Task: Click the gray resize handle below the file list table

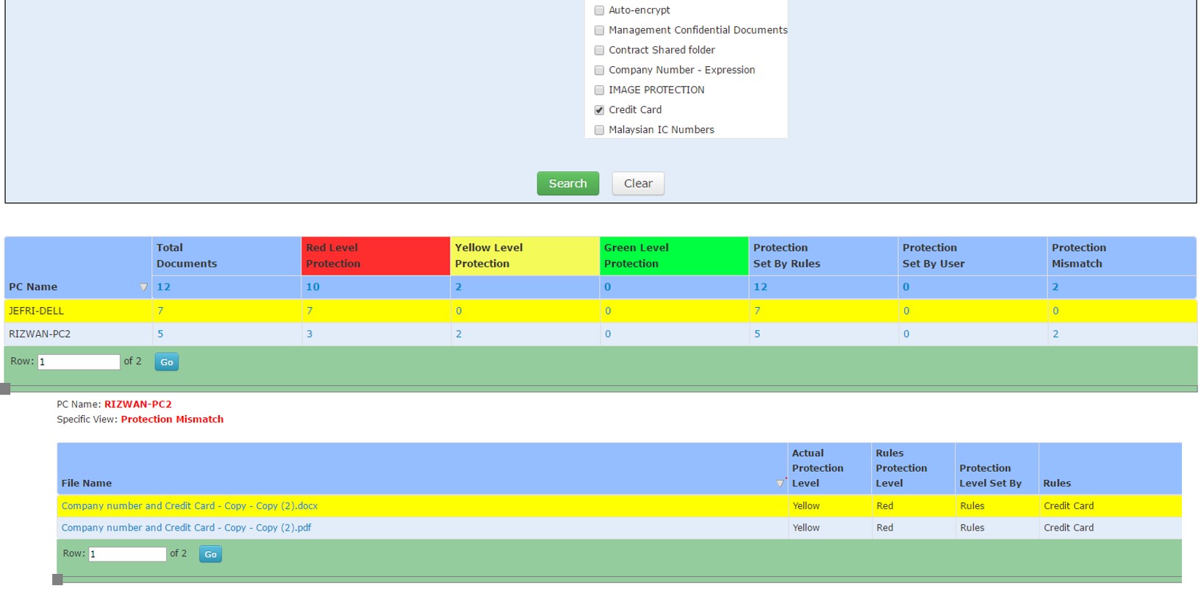Action: tap(57, 580)
